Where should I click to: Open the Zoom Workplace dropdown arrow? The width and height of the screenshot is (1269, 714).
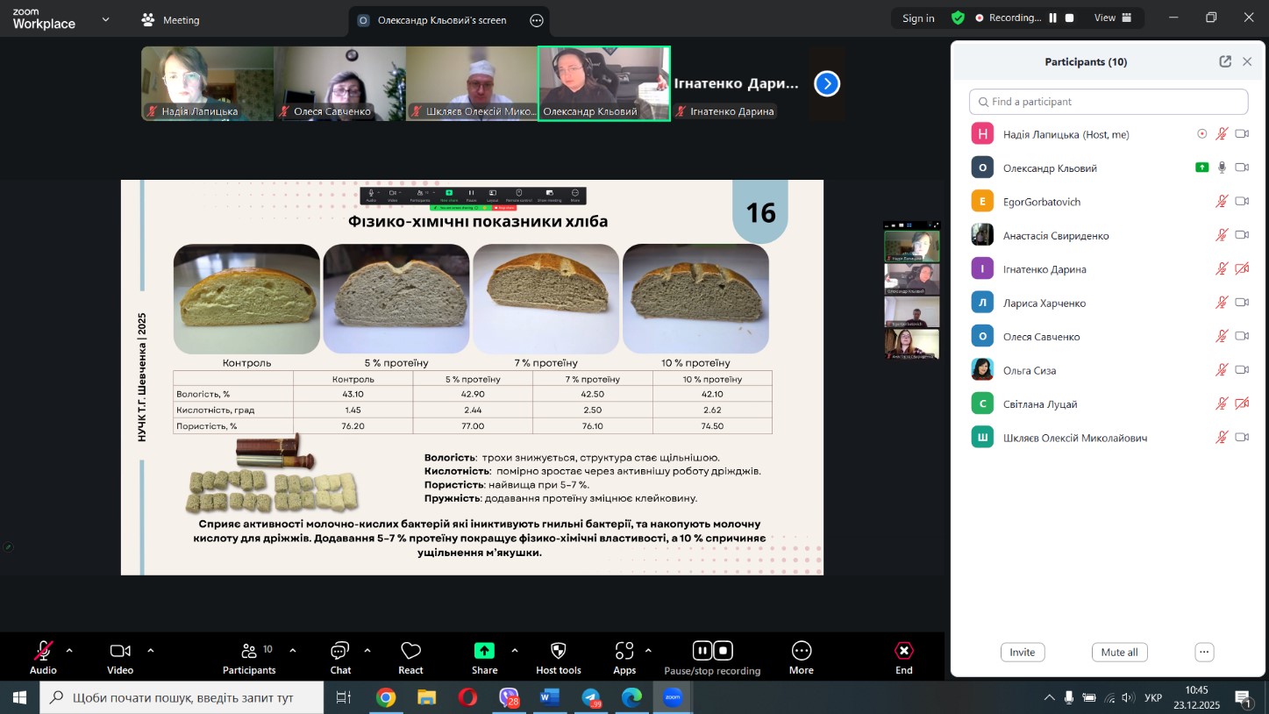106,19
